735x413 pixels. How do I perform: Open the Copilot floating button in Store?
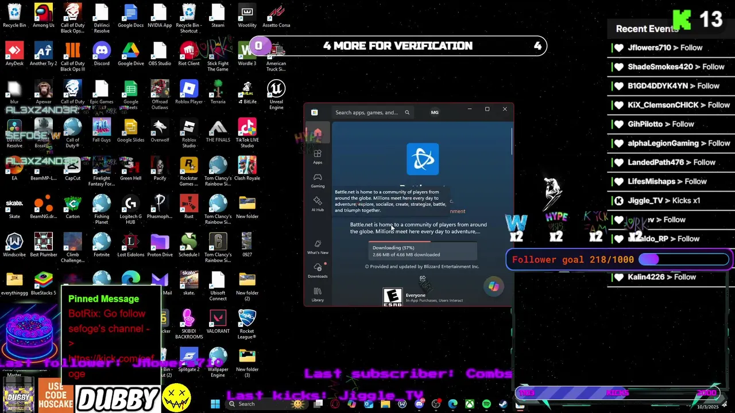pyautogui.click(x=494, y=287)
